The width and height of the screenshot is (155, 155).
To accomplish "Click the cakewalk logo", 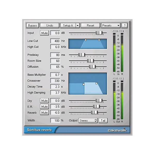I will [117, 130].
